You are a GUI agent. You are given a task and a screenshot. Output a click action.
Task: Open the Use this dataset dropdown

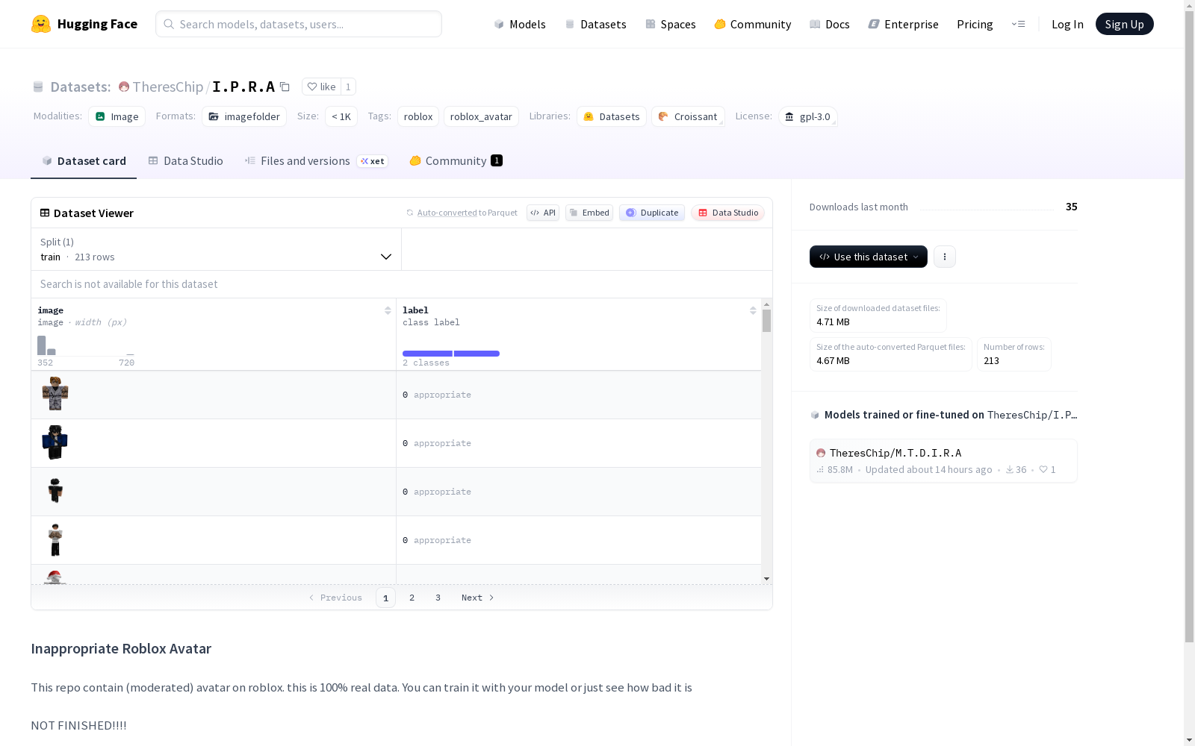coord(869,257)
